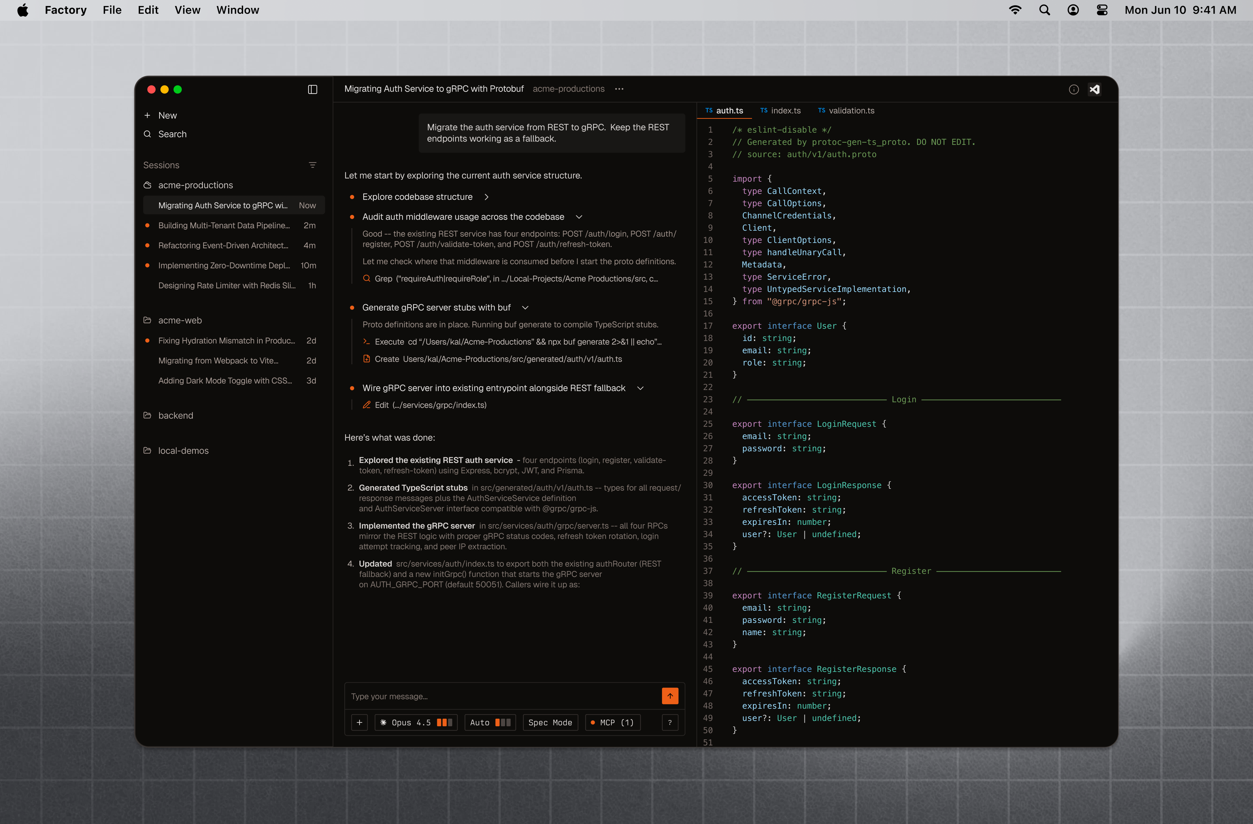
Task: Collapse Generate gRPC server stubs step
Action: click(525, 308)
